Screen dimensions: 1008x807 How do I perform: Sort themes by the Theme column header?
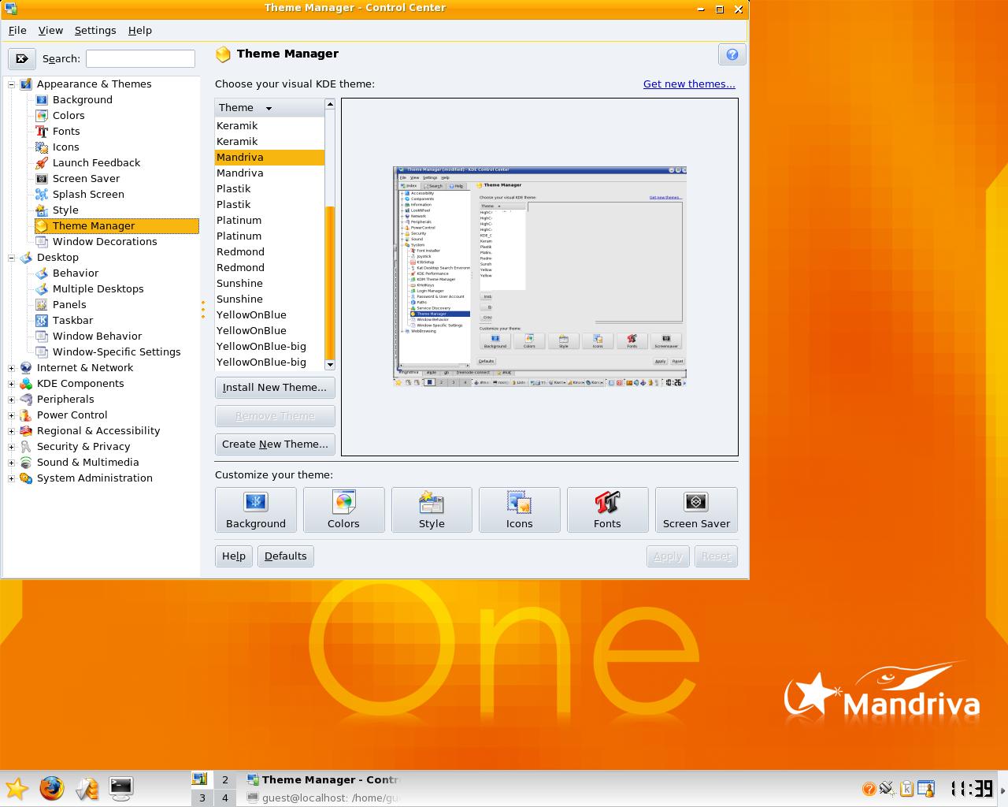(269, 108)
